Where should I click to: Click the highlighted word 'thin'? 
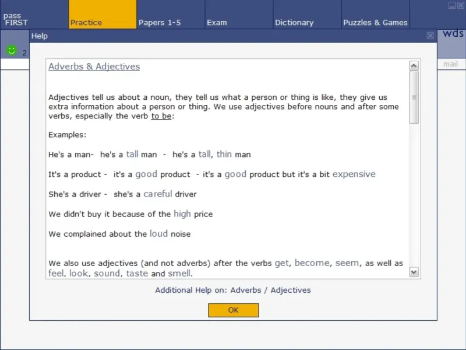[224, 154]
